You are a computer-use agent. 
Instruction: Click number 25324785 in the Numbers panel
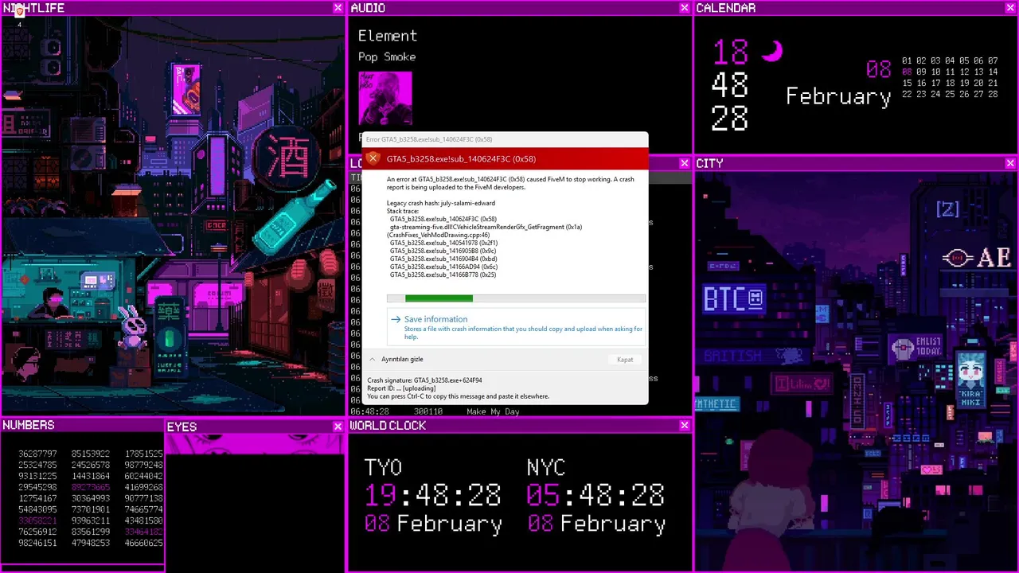coord(37,465)
